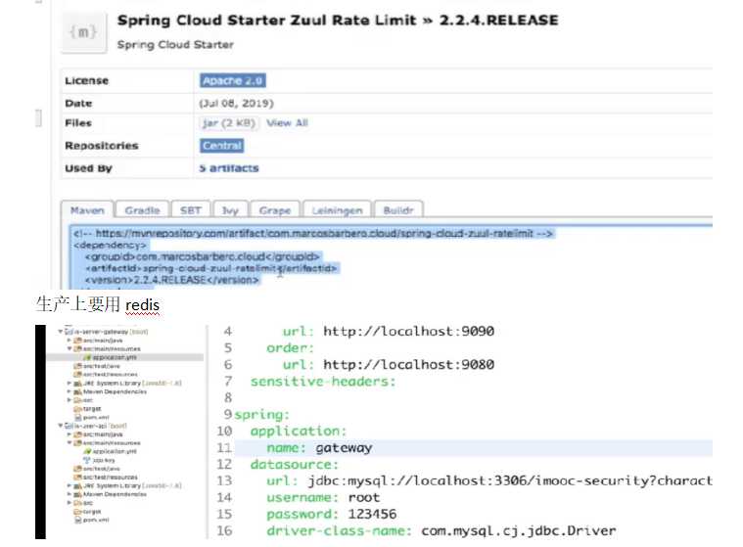Collapse the is-server-gateway project node
This screenshot has height=547, width=743.
click(61, 332)
